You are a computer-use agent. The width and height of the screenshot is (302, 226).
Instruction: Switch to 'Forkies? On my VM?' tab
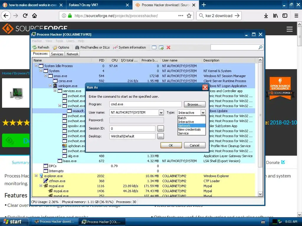(99, 5)
